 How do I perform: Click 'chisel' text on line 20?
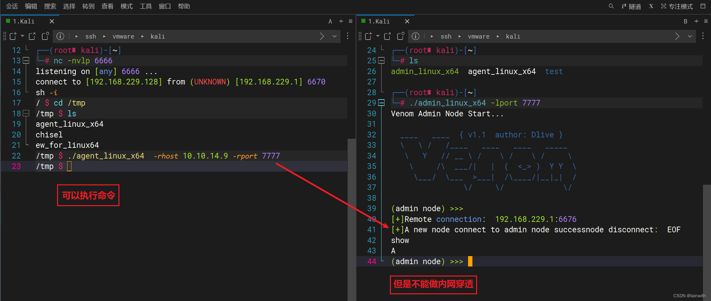tap(49, 135)
